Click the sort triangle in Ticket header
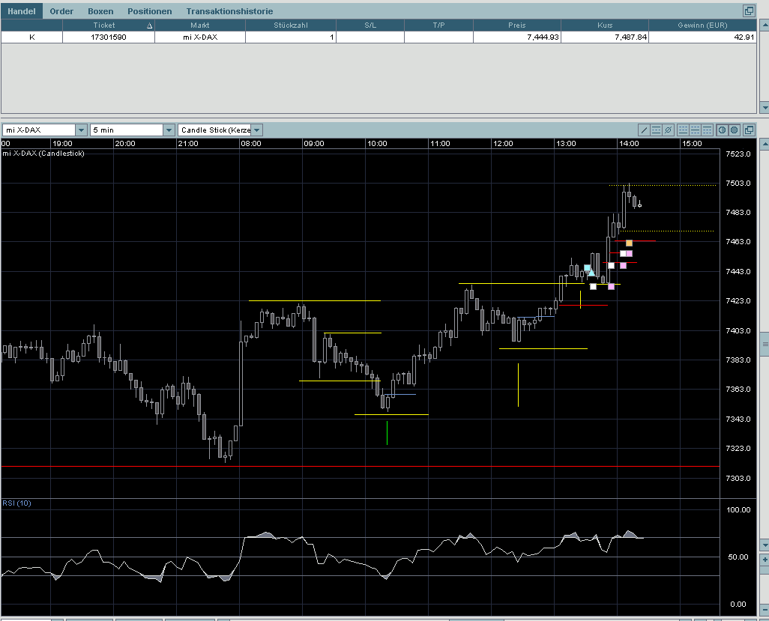This screenshot has height=621, width=769. [x=150, y=25]
